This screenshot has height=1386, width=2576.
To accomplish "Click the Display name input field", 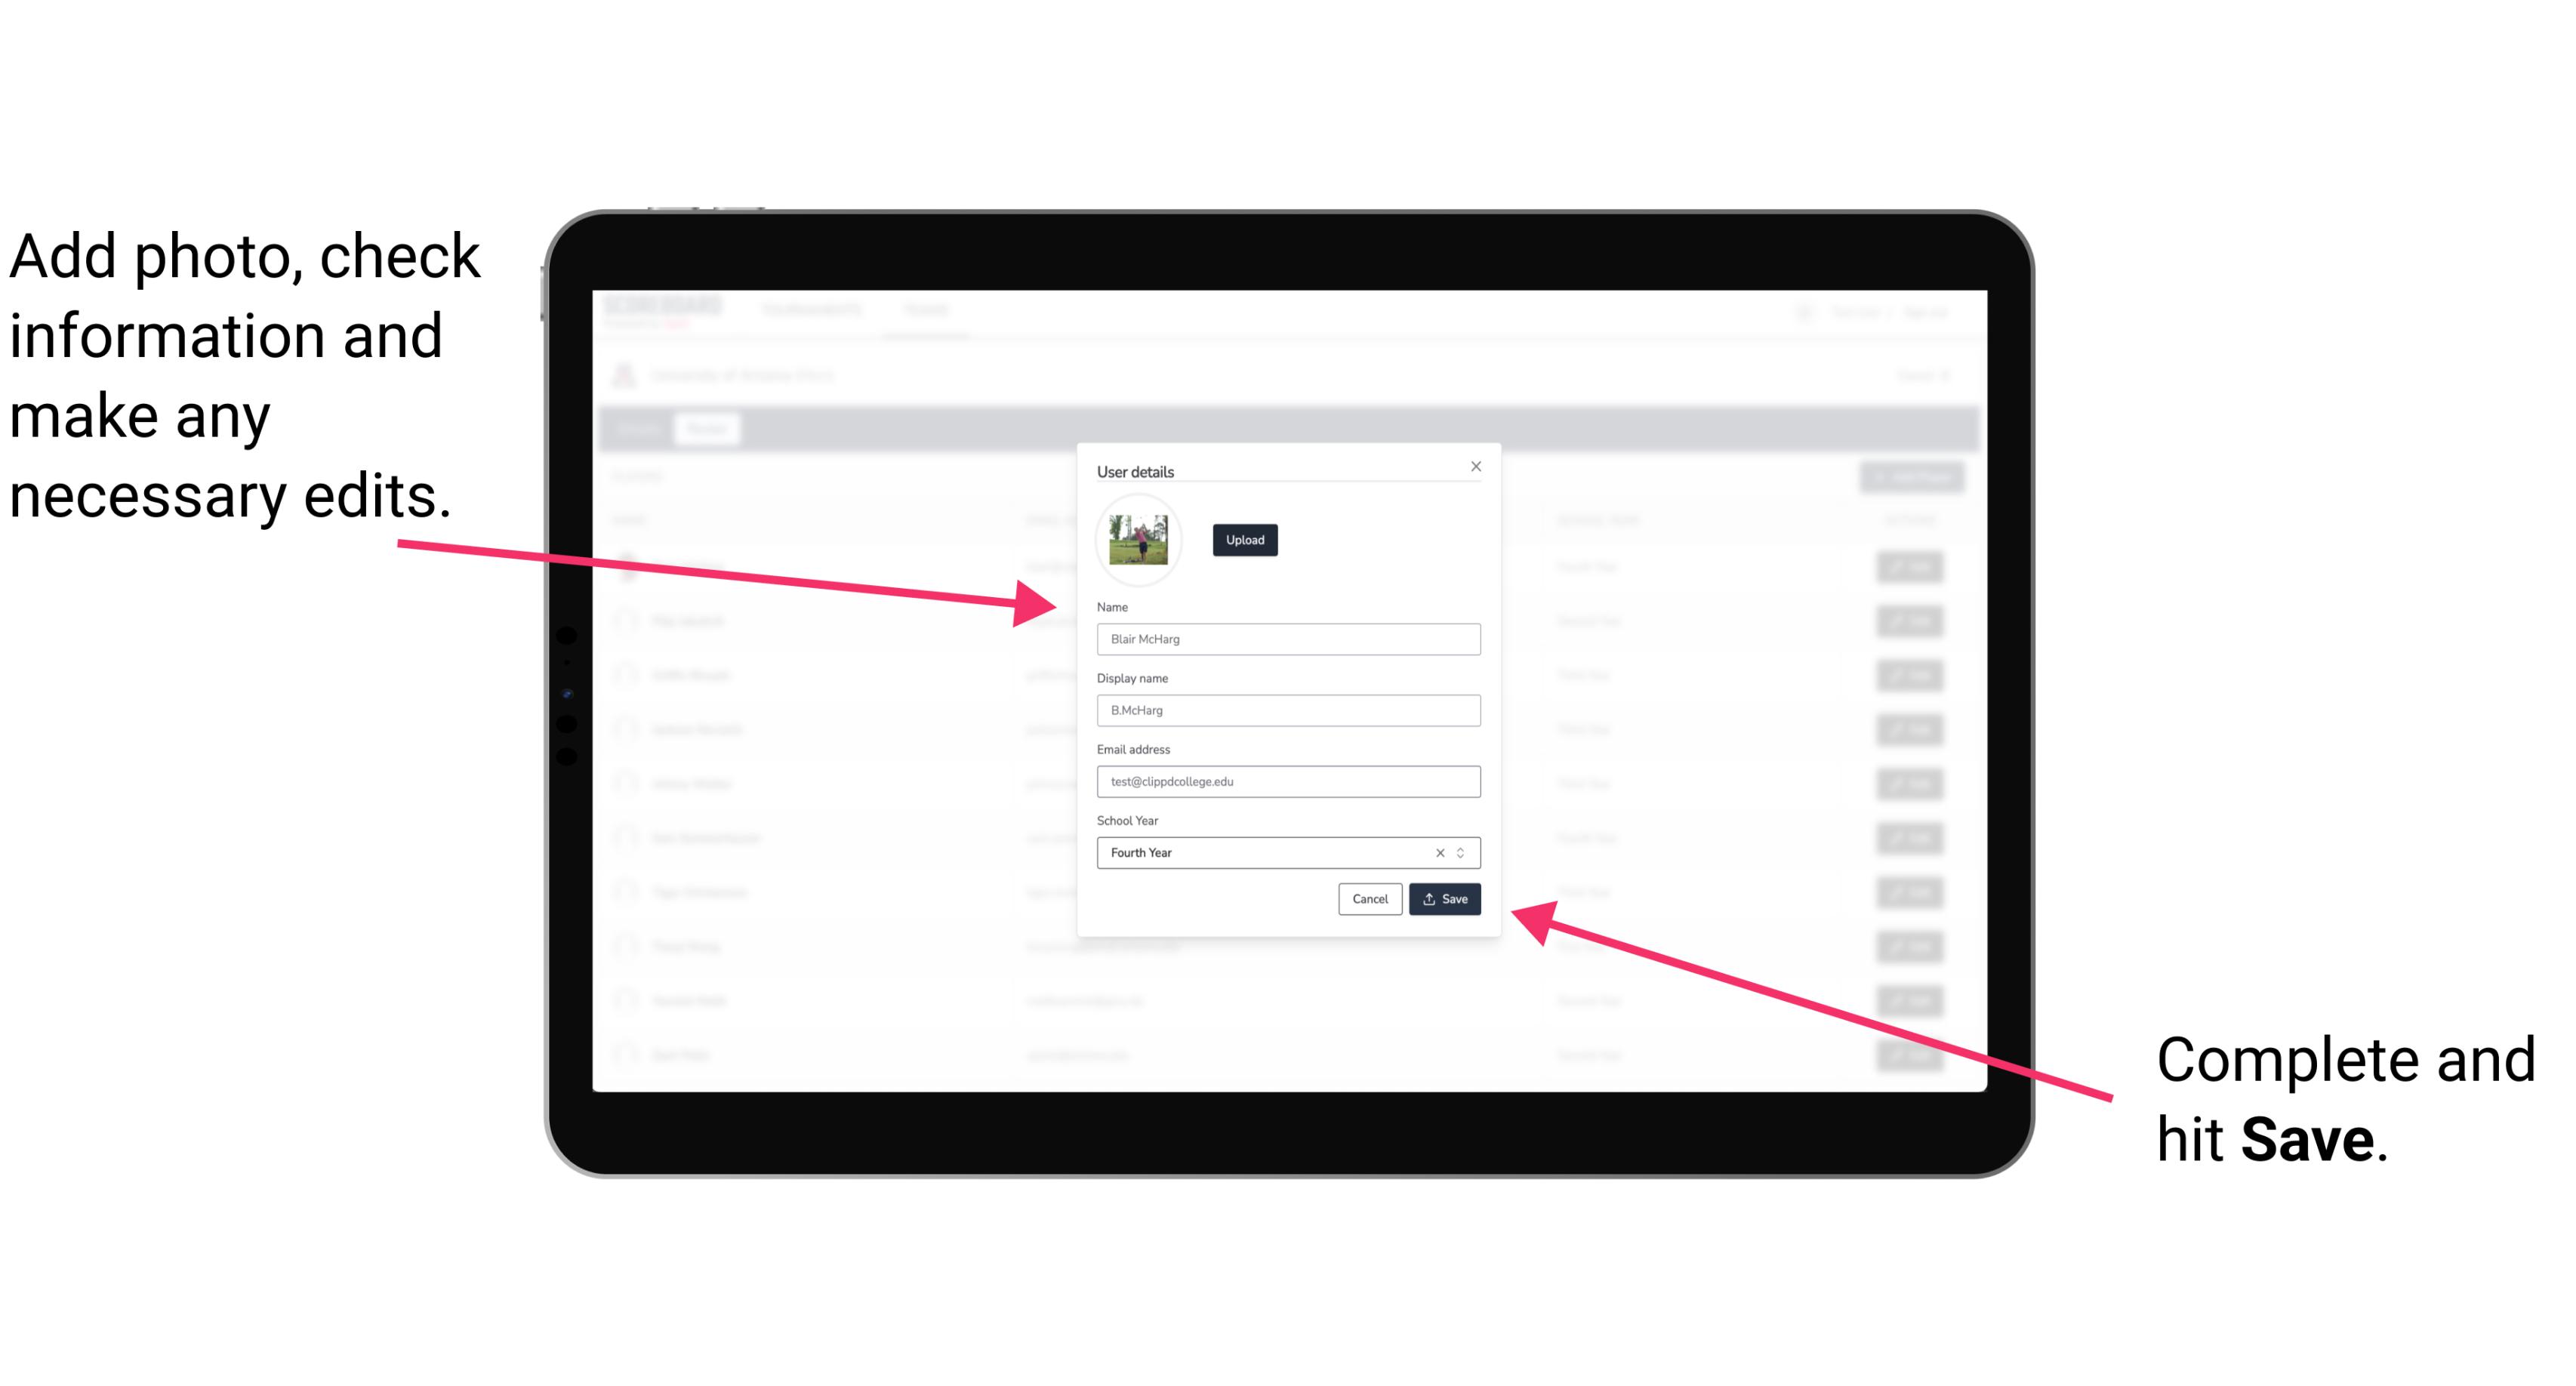I will click(1287, 710).
